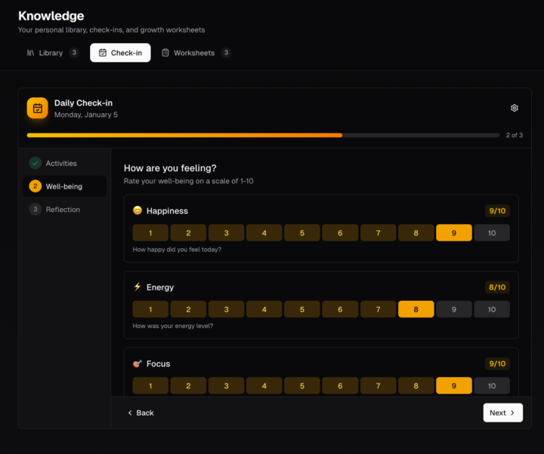Open check-in settings gear icon

(515, 108)
